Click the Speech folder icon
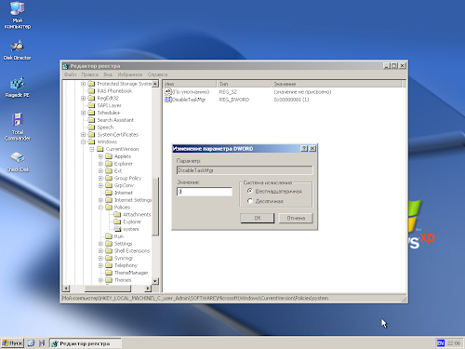This screenshot has height=349, width=465. pyautogui.click(x=91, y=128)
